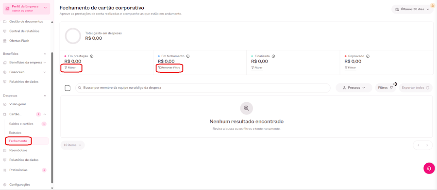Click Remover Filtro under Em fechamento

(x=169, y=67)
